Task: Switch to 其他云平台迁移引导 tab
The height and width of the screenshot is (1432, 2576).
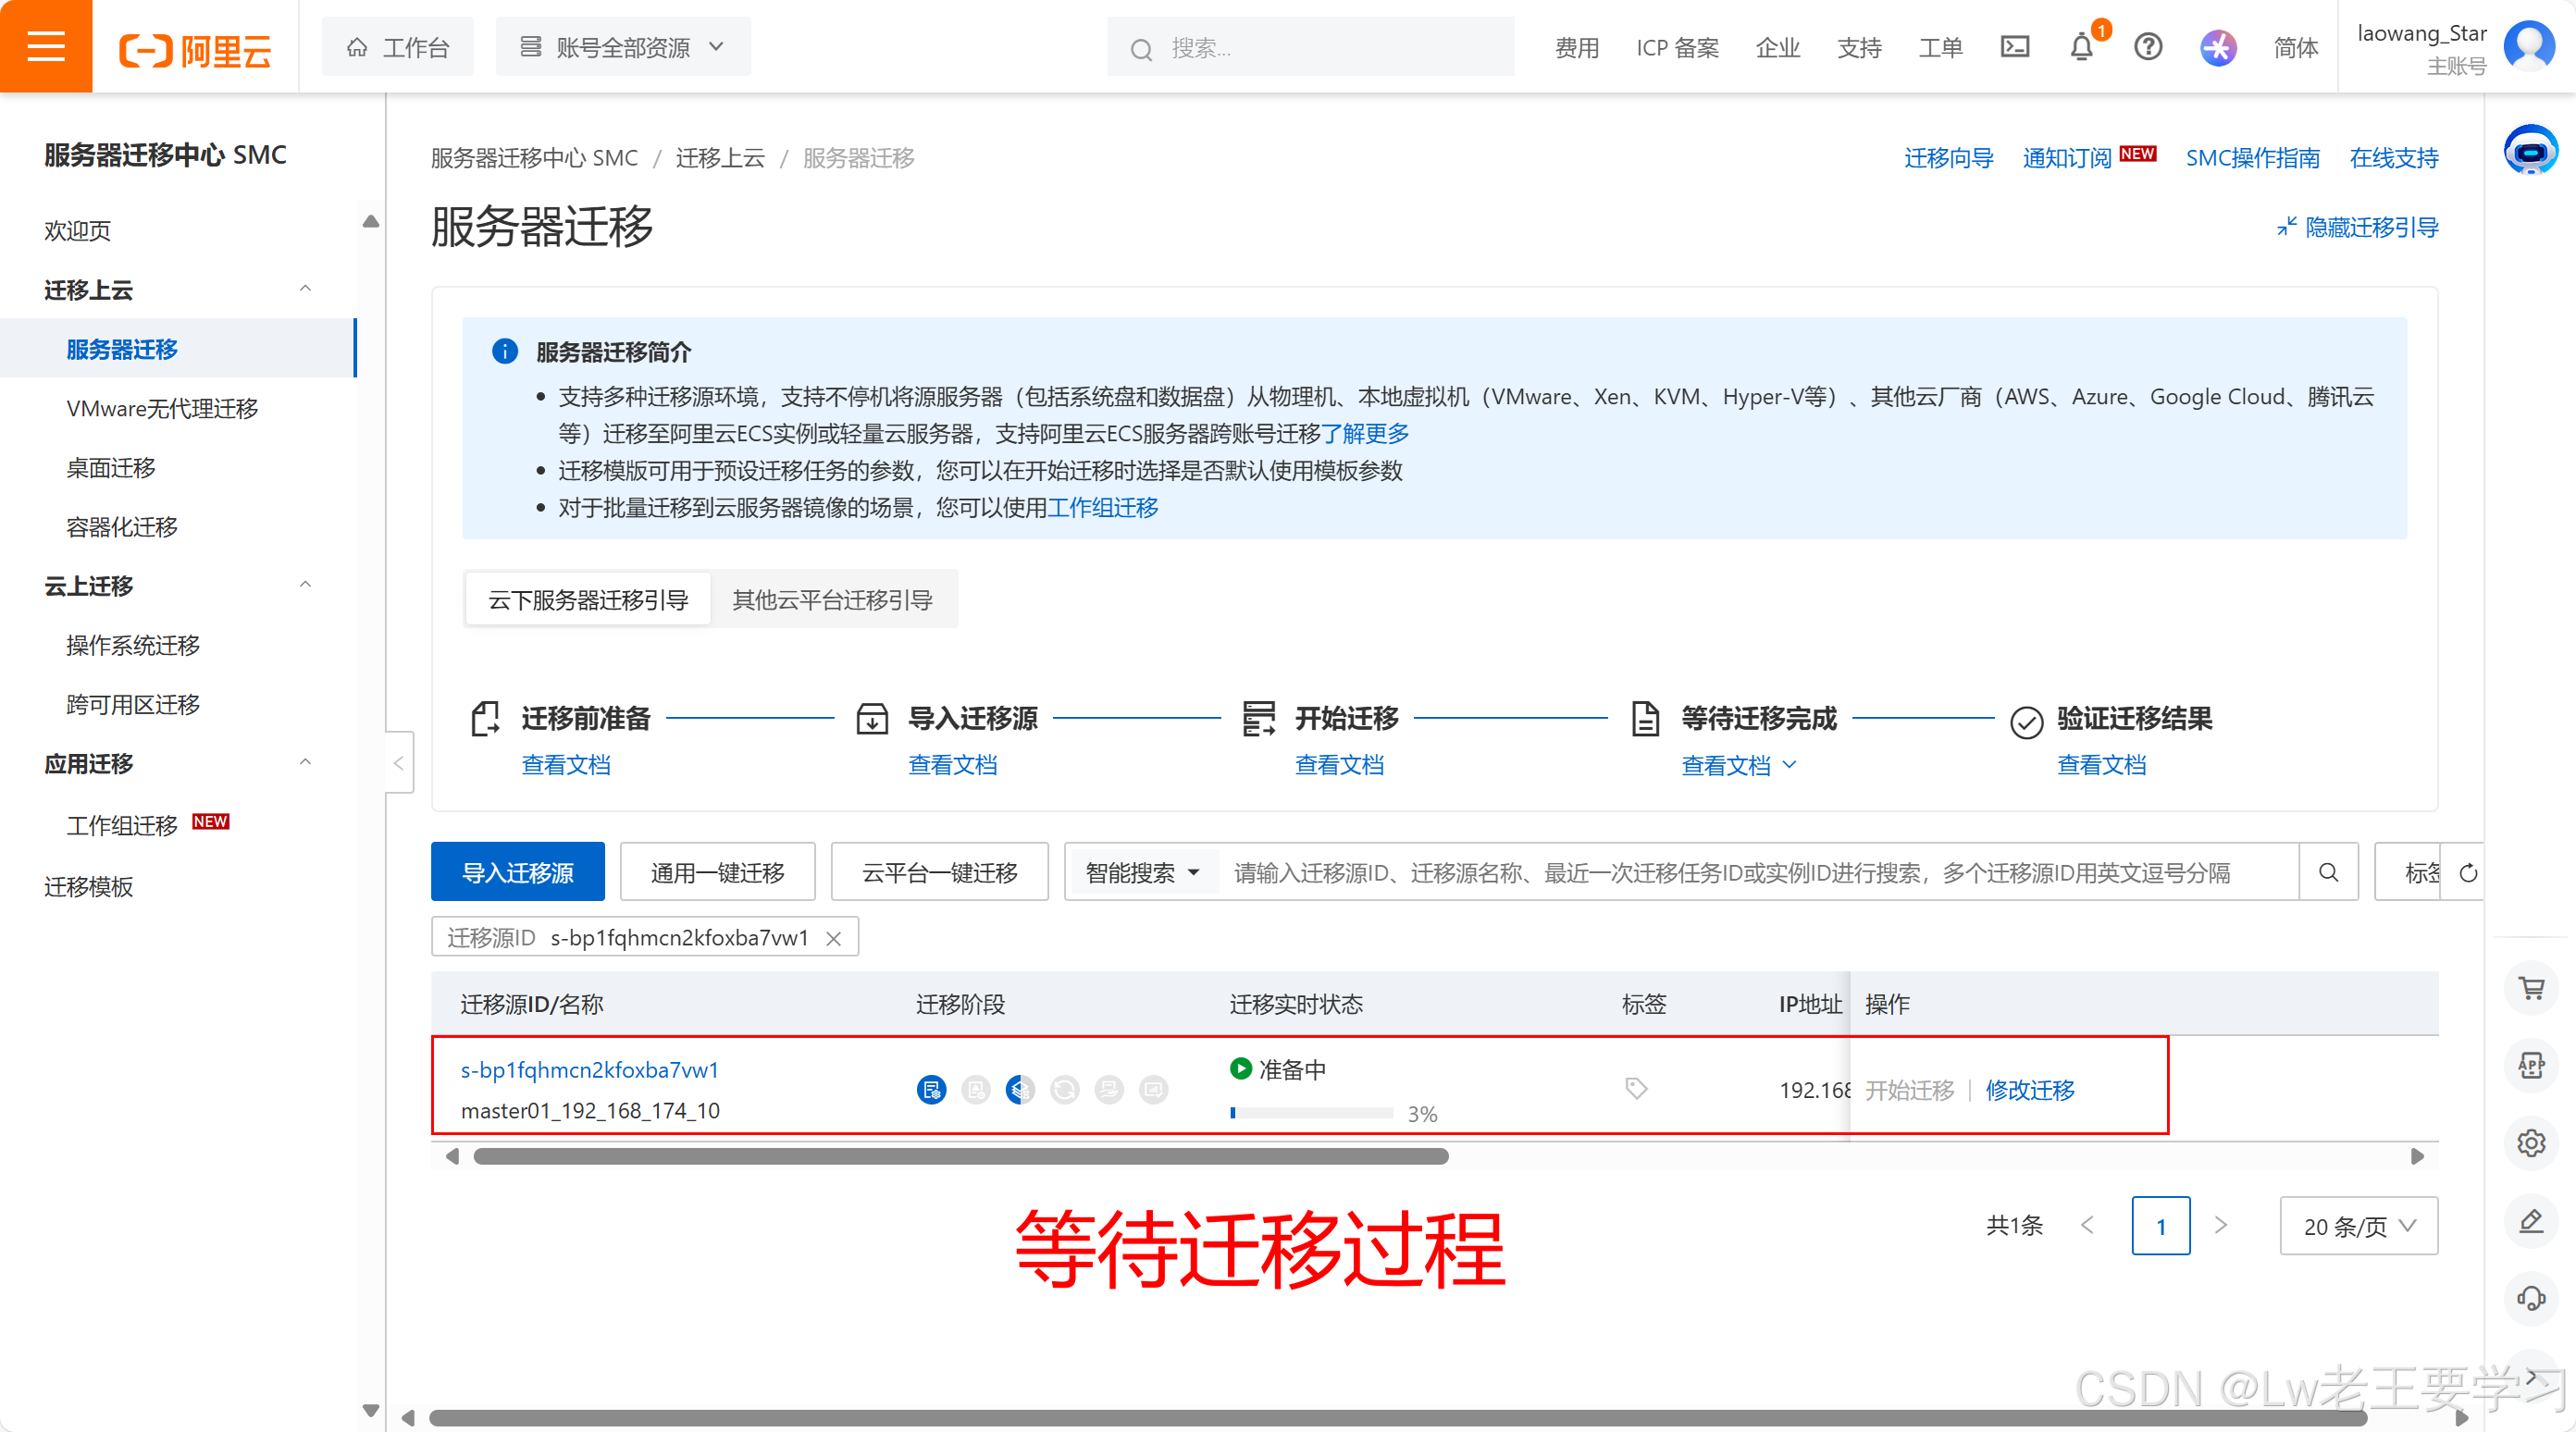Action: (x=833, y=600)
